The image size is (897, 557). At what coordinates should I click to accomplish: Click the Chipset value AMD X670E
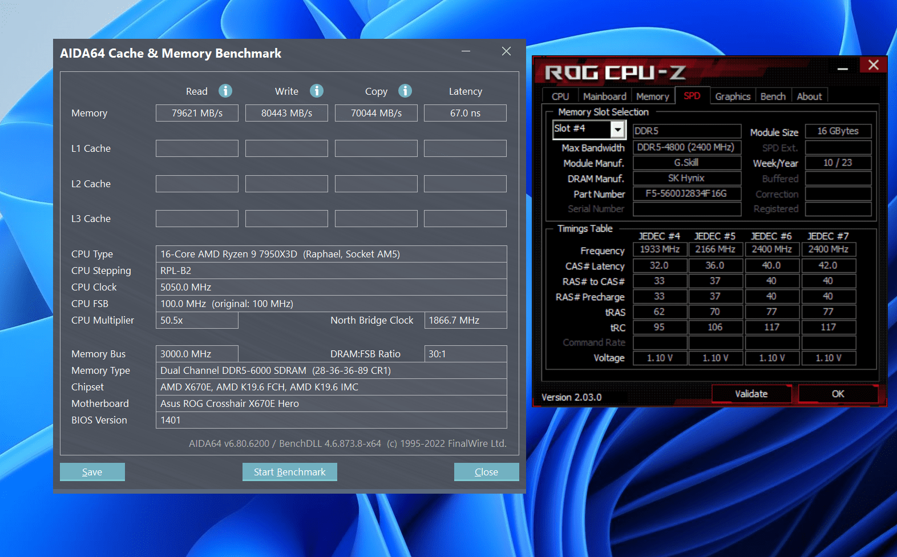point(332,387)
